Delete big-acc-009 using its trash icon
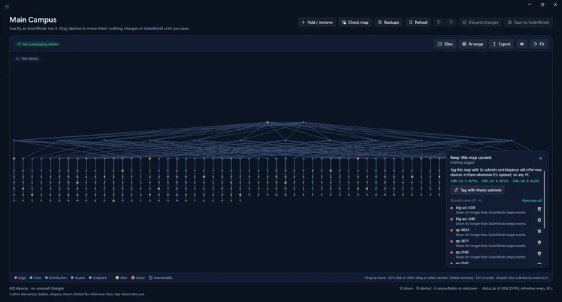 (540, 209)
